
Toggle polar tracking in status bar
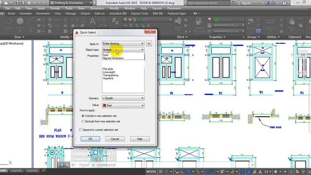[x=189, y=172]
